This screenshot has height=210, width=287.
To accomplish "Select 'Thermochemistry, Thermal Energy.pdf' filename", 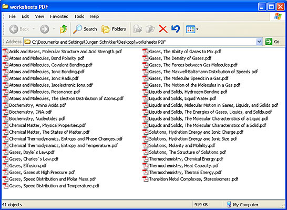I will [x=185, y=173].
